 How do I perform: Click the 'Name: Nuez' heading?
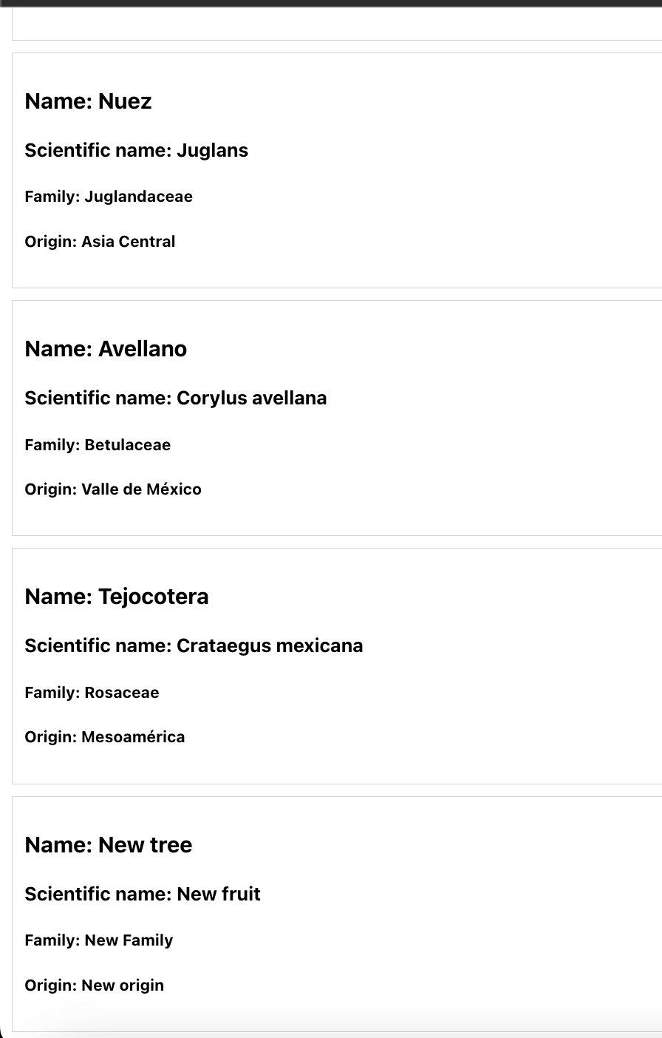coord(88,101)
